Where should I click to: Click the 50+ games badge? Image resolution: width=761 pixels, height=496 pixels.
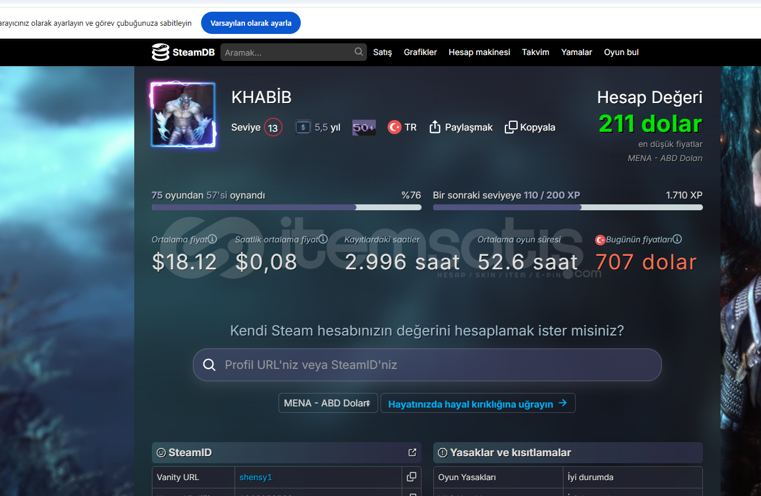point(364,127)
